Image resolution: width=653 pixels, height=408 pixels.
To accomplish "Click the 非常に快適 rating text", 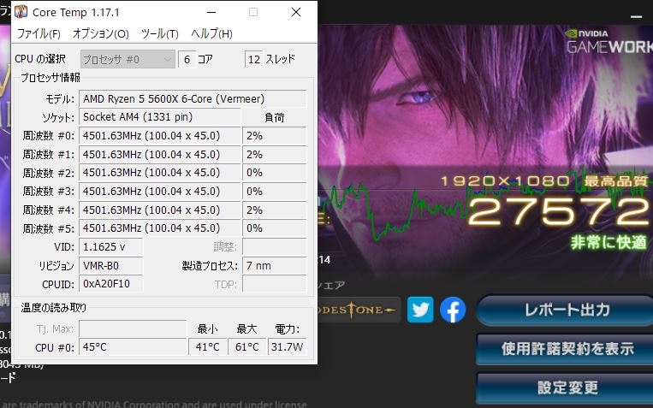I will [608, 242].
